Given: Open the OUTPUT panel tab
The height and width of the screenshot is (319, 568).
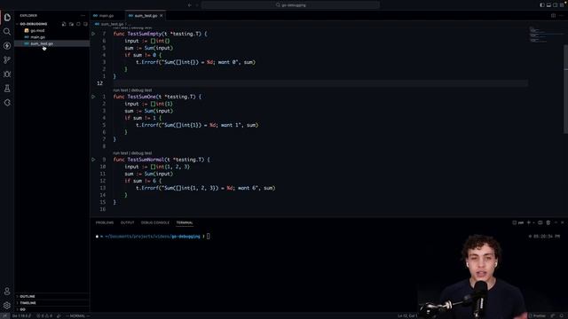Looking at the screenshot, I should point(127,222).
